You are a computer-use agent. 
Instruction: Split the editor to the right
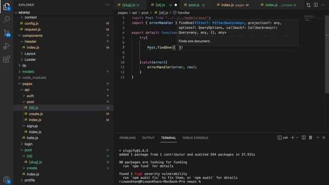[x=316, y=5]
